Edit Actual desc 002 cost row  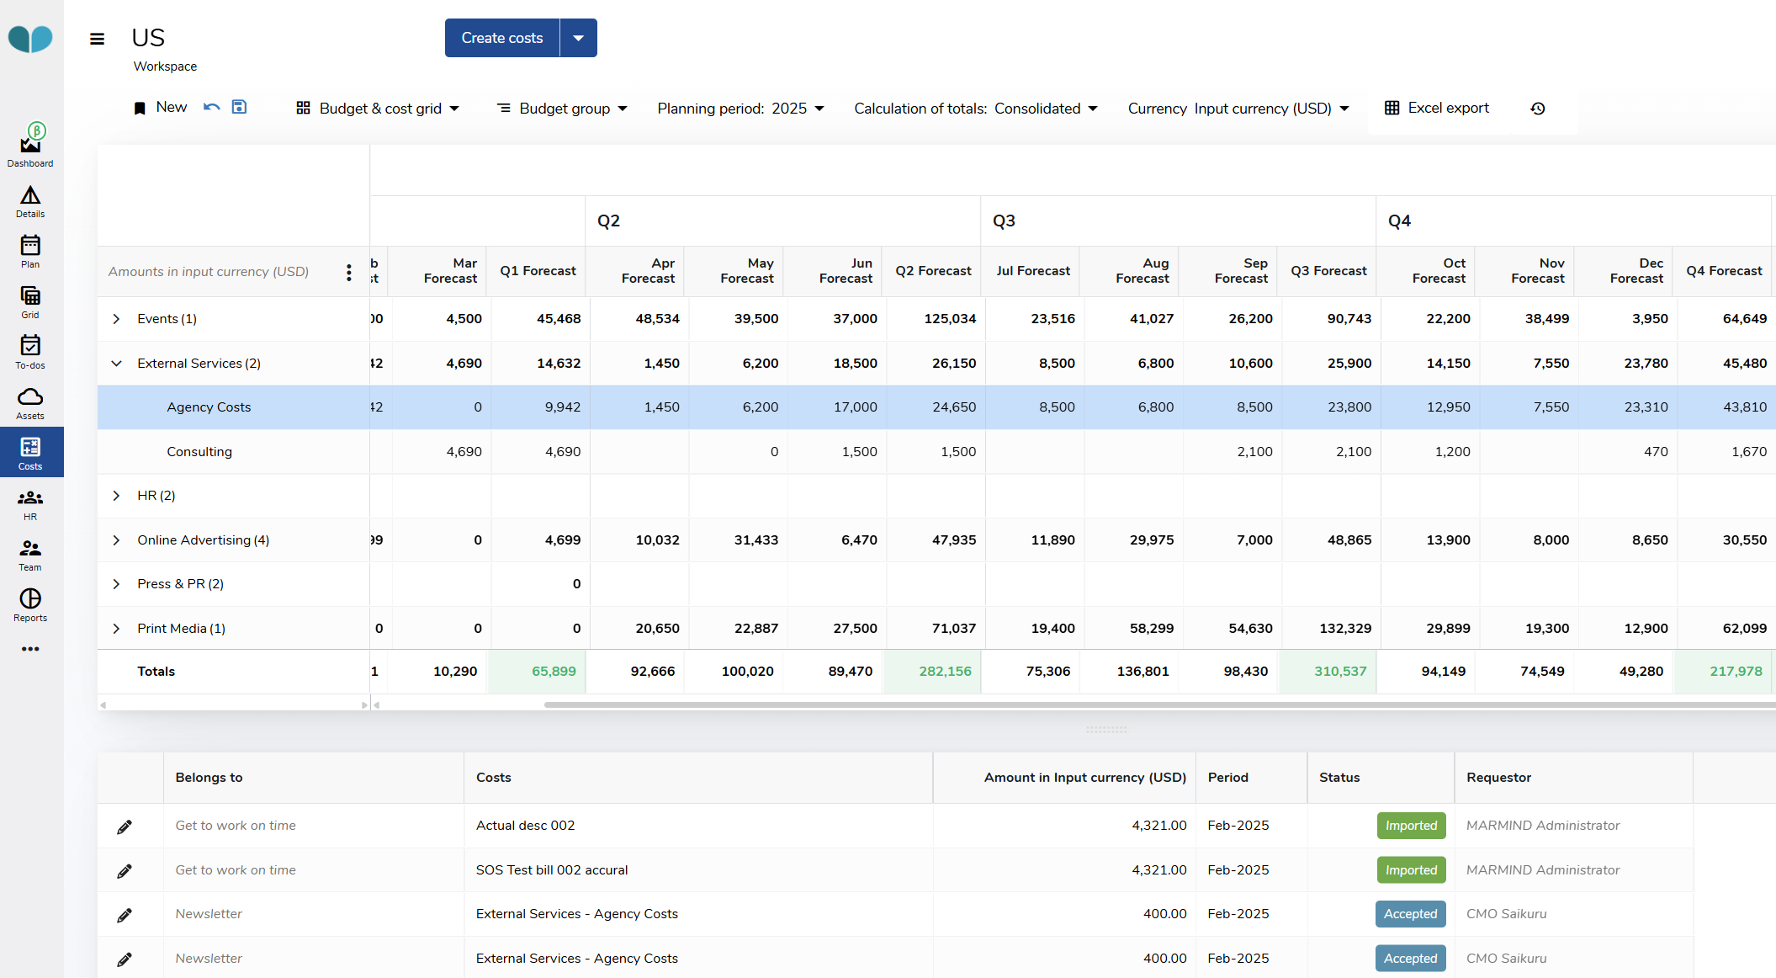tap(125, 827)
